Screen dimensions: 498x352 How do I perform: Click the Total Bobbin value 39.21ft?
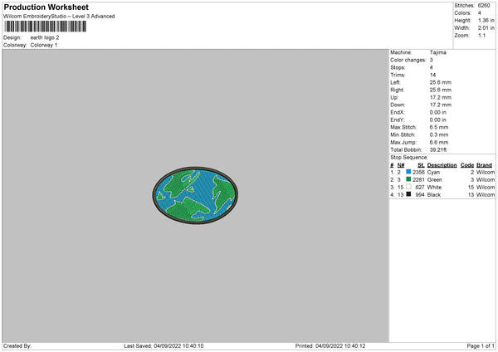tap(438, 149)
